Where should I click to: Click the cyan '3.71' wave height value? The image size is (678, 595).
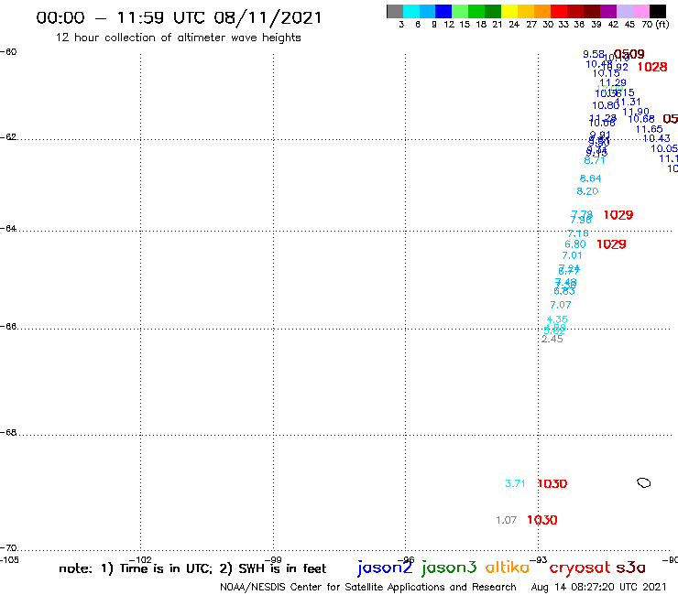click(x=515, y=483)
